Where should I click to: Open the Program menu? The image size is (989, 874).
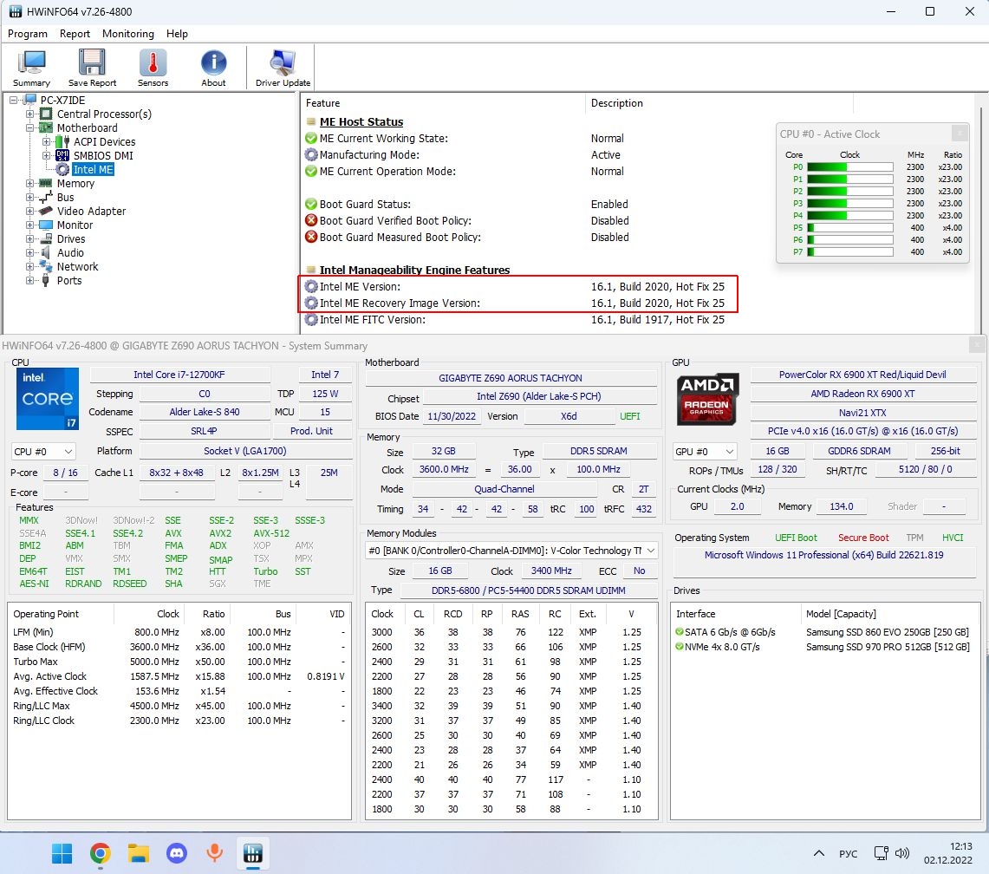tap(27, 34)
